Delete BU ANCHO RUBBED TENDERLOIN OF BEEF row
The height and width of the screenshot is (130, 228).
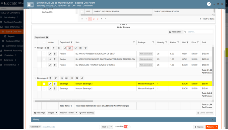(55, 54)
